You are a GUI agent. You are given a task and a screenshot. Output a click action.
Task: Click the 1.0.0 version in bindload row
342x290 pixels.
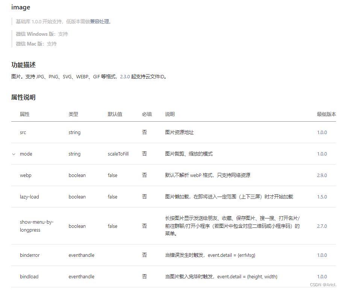(322, 277)
